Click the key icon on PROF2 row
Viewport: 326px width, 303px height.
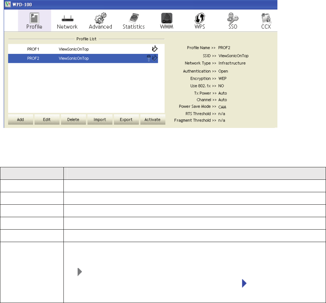pos(148,58)
